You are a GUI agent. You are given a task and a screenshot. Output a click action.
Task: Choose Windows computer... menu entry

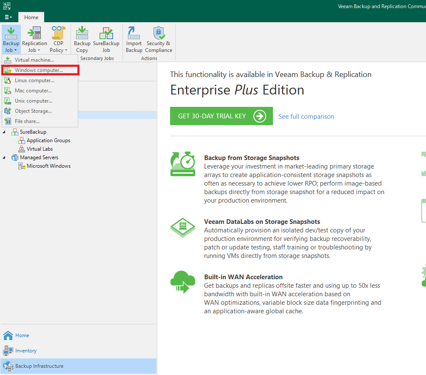pyautogui.click(x=40, y=70)
